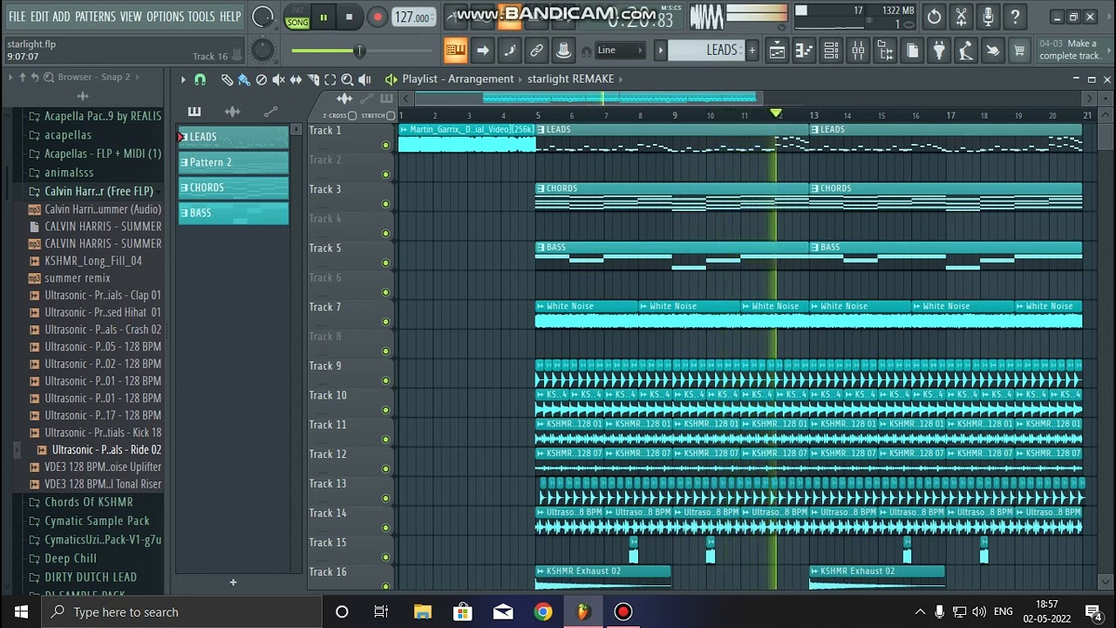Expand the Chords Of KSHMR folder
The width and height of the screenshot is (1116, 628).
(82, 502)
